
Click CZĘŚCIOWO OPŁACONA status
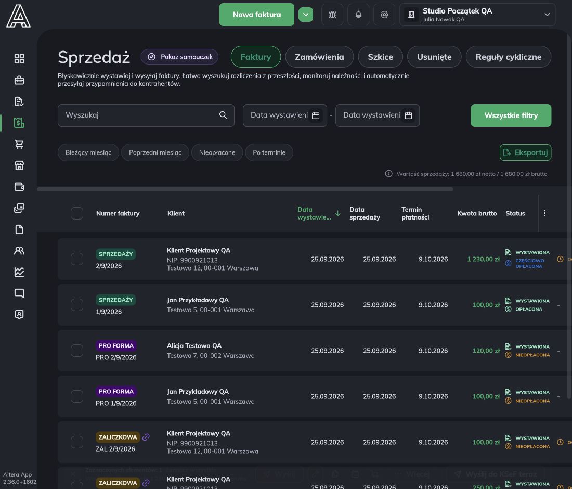pos(529,263)
